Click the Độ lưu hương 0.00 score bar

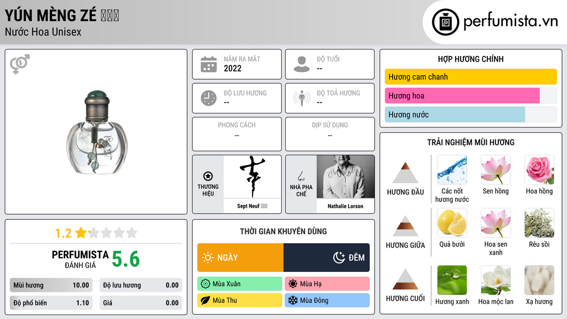click(x=141, y=285)
